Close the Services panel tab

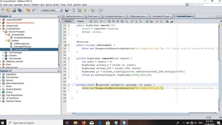point(10,71)
